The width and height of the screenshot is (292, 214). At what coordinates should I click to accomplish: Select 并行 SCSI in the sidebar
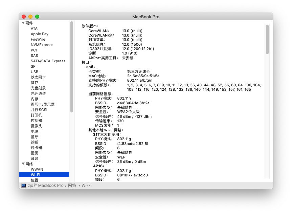(x=39, y=110)
